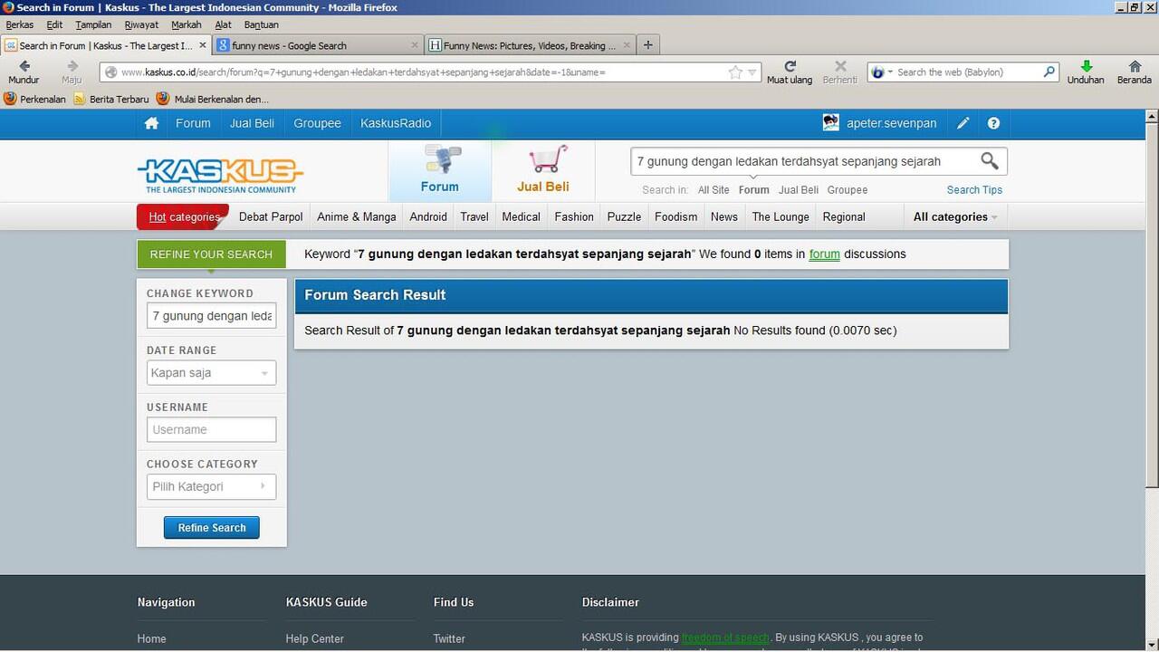Image resolution: width=1159 pixels, height=652 pixels.
Task: Open the Date Range Kapan saja dropdown
Action: [211, 373]
